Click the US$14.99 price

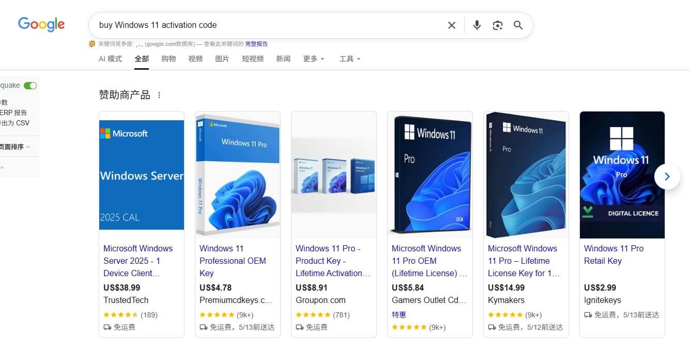tap(506, 288)
